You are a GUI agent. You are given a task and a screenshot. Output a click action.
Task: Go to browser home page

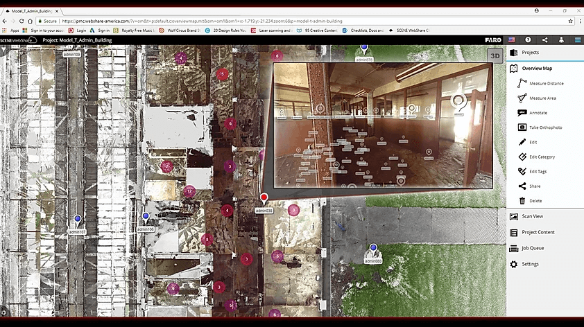click(x=30, y=21)
